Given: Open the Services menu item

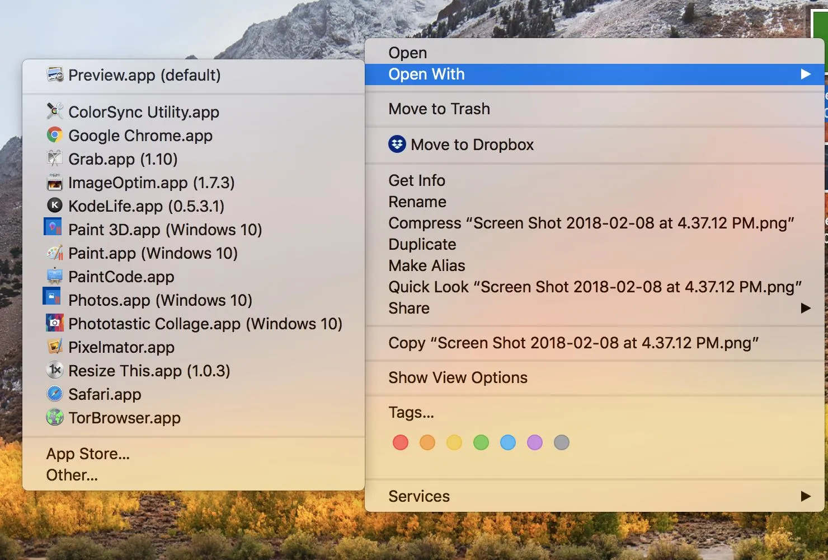Looking at the screenshot, I should click(595, 496).
